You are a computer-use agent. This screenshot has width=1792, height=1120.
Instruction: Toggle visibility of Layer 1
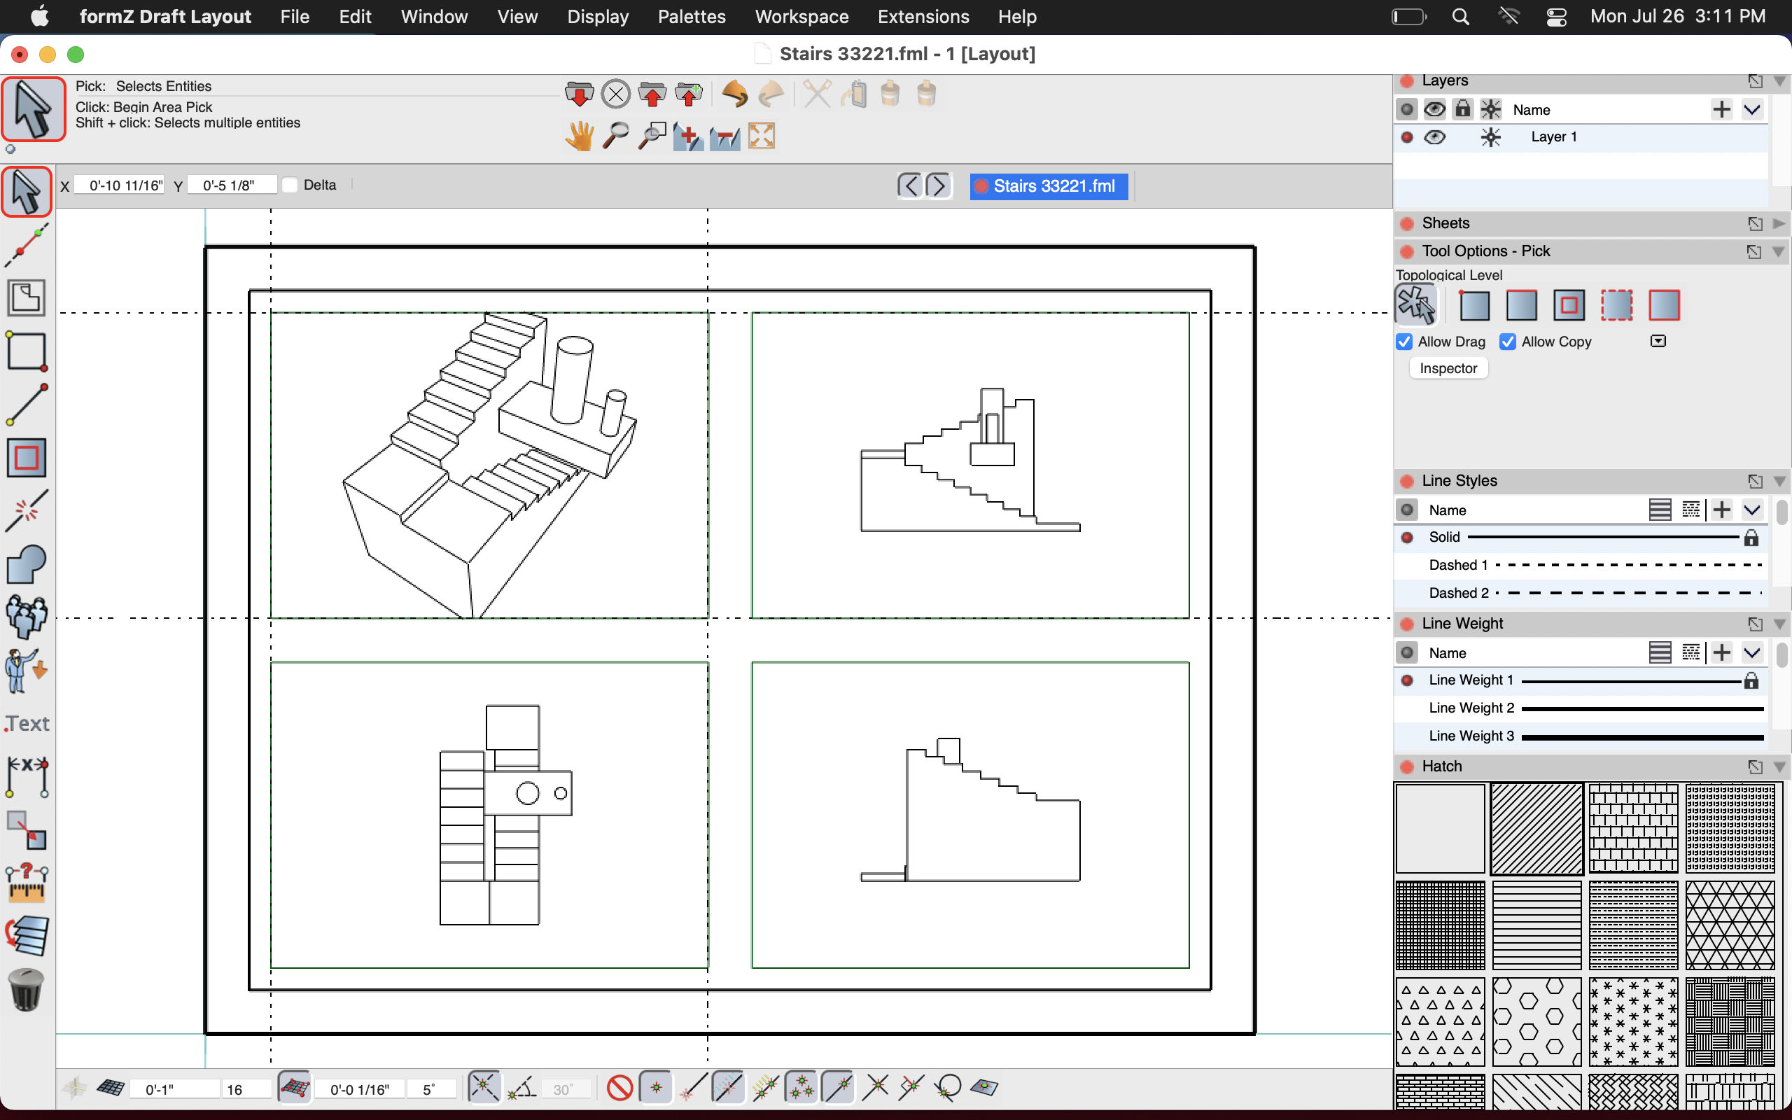click(x=1434, y=136)
